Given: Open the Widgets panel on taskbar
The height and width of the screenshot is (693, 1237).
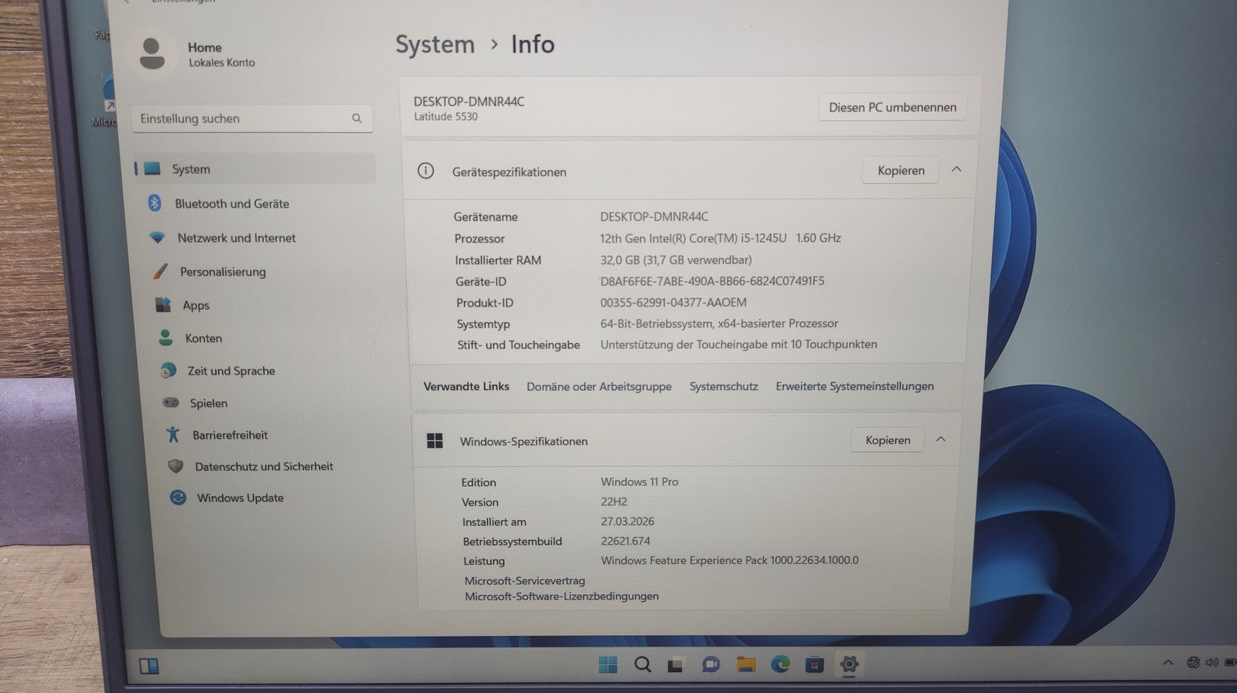Looking at the screenshot, I should click(x=148, y=666).
